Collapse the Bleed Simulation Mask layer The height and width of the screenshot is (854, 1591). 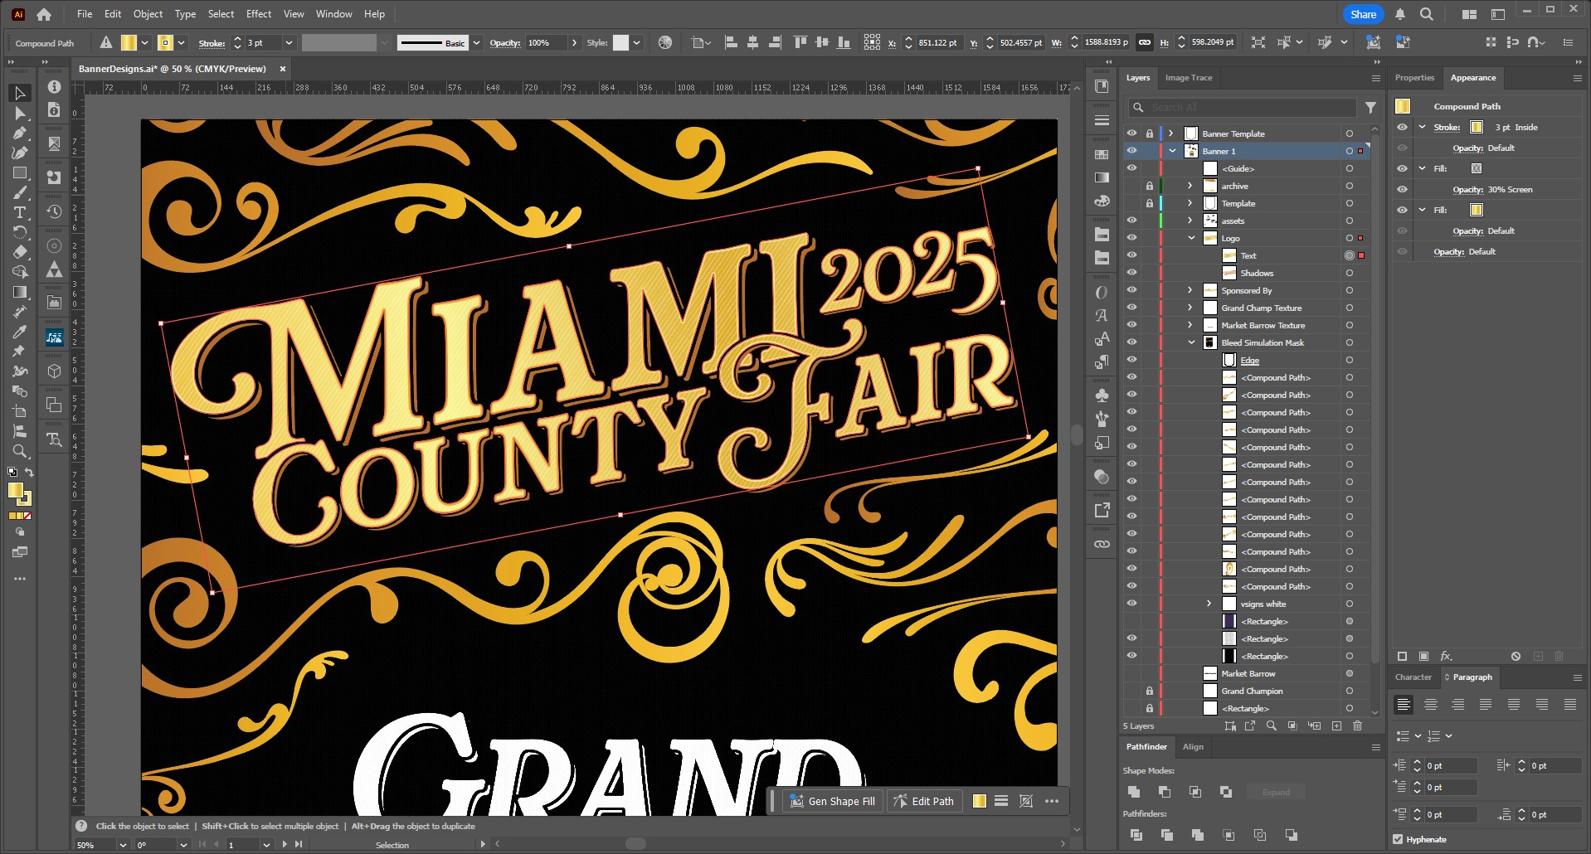tap(1192, 342)
